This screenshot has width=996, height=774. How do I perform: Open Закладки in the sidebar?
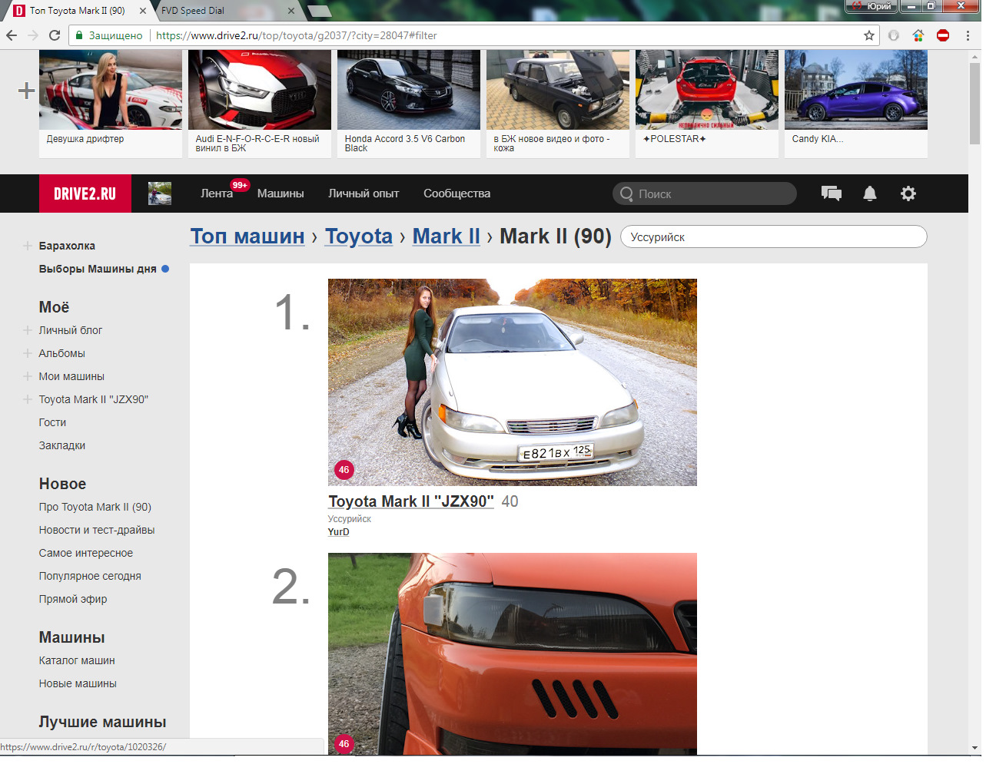pyautogui.click(x=62, y=445)
